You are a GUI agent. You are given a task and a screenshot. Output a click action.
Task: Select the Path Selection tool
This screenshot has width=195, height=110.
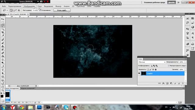3,73
